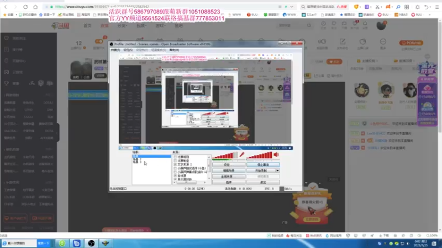Open OBS icon in Windows taskbar
The width and height of the screenshot is (442, 248).
click(91, 243)
